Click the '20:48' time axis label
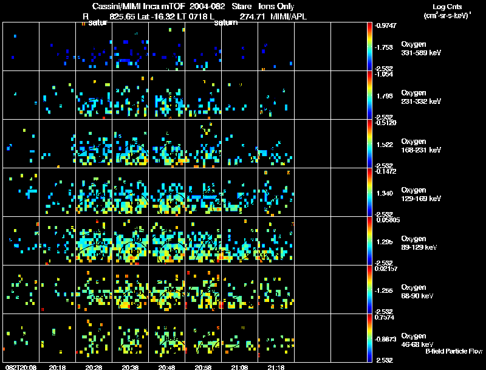This screenshot has height=370, width=486. [x=166, y=367]
